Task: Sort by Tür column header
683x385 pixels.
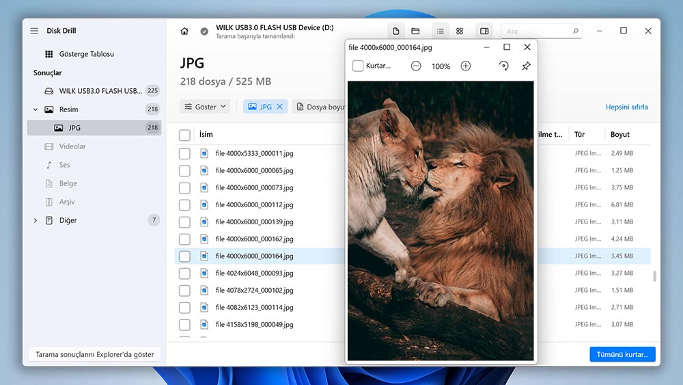Action: point(579,134)
